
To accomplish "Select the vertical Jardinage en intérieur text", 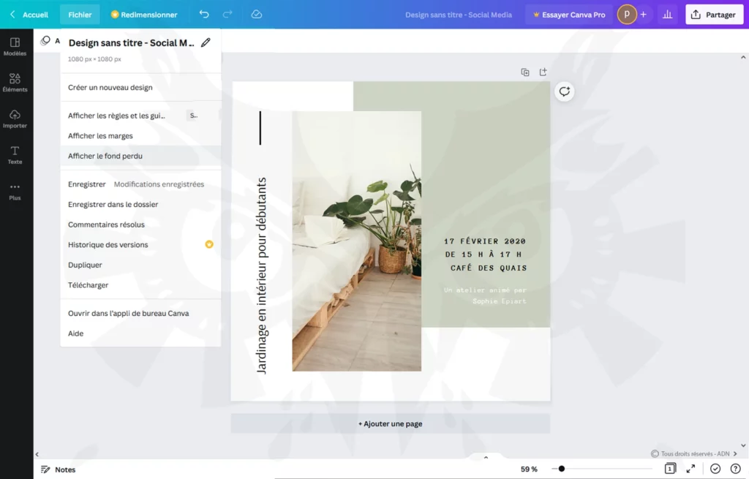I will [x=261, y=276].
